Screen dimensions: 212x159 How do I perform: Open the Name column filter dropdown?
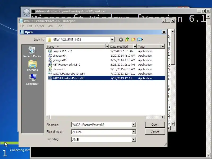(107, 47)
